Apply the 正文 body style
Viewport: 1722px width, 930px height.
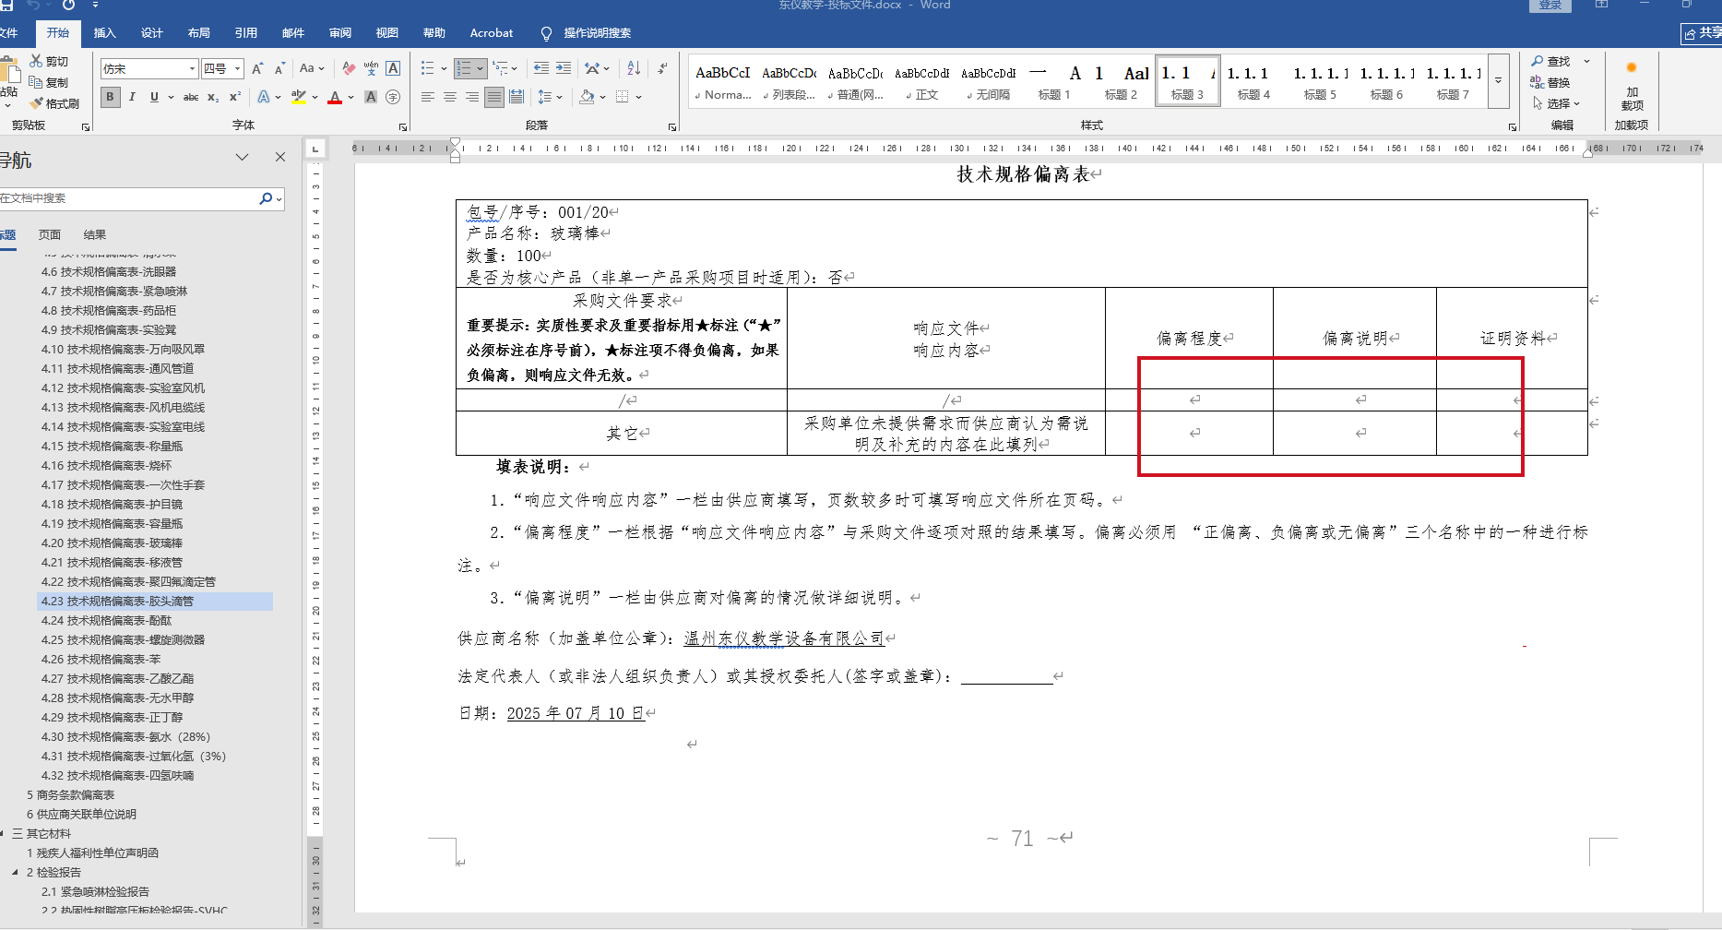coord(921,81)
